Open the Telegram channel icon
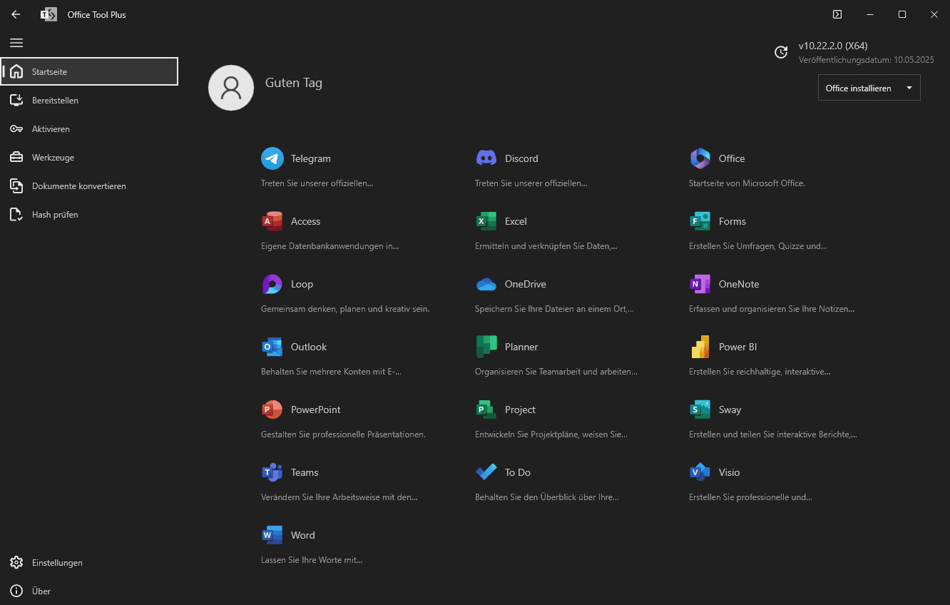Screen dimensions: 950x605 (x=272, y=158)
